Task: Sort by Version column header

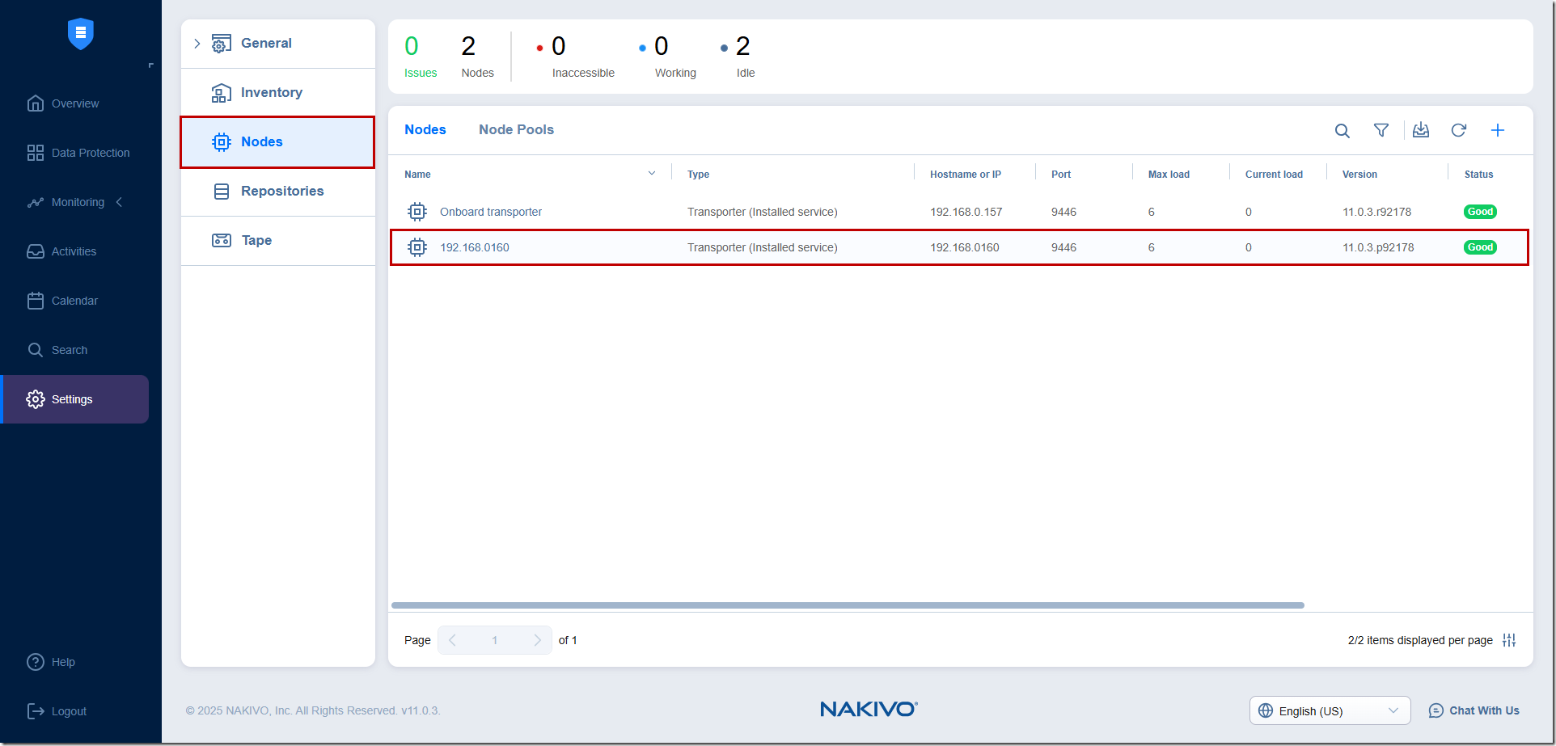Action: click(x=1359, y=175)
